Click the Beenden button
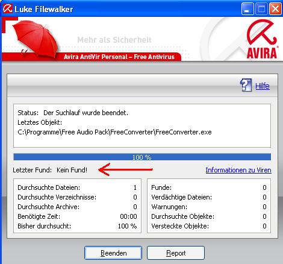 tap(113, 253)
